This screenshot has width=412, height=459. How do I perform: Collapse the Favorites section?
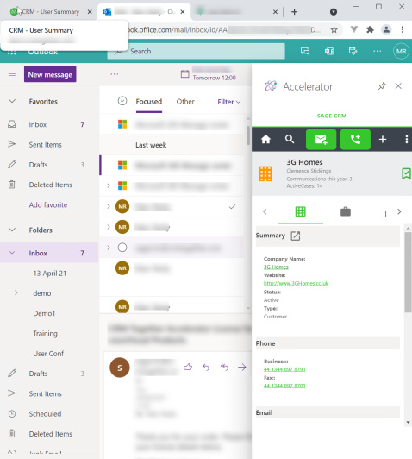(12, 101)
